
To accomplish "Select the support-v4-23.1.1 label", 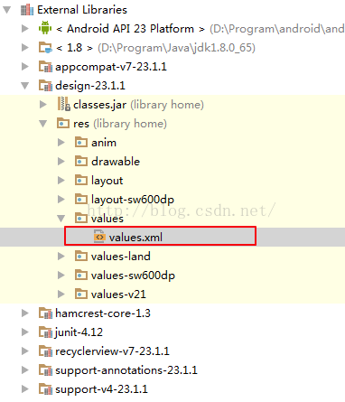I will (101, 389).
